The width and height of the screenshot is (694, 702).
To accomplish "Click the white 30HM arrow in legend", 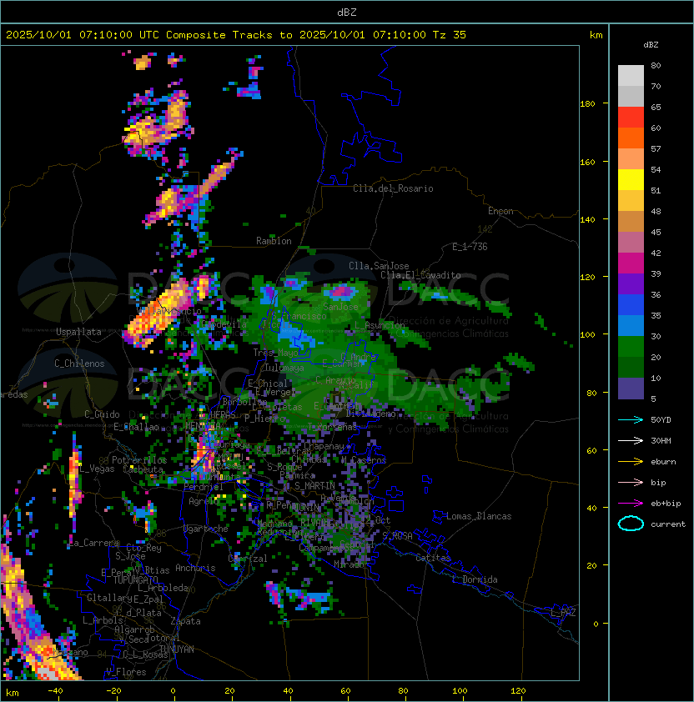I will pos(631,440).
